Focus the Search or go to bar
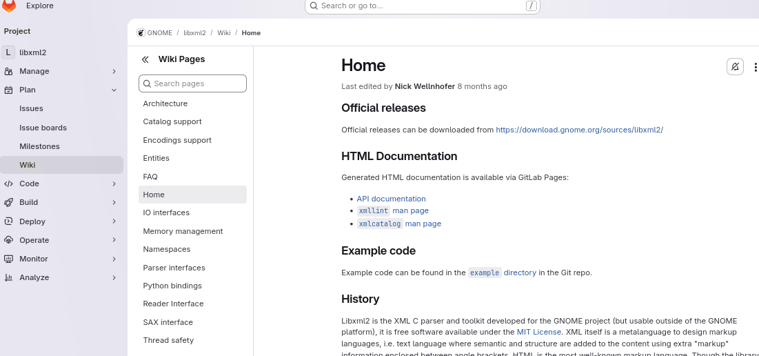 422,6
